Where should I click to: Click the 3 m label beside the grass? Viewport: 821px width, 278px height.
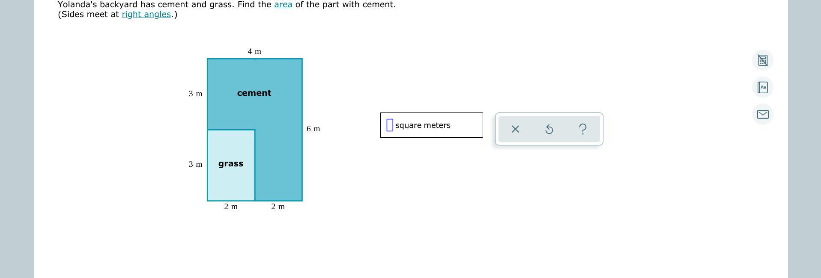[x=195, y=164]
